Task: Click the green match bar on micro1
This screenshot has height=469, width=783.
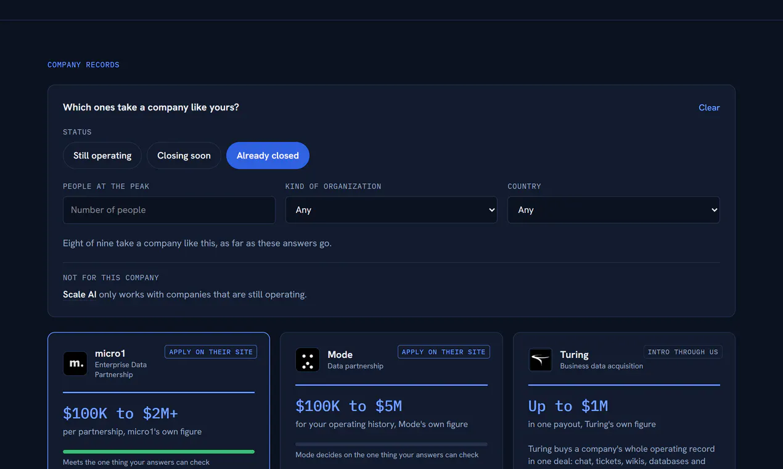Action: point(158,452)
